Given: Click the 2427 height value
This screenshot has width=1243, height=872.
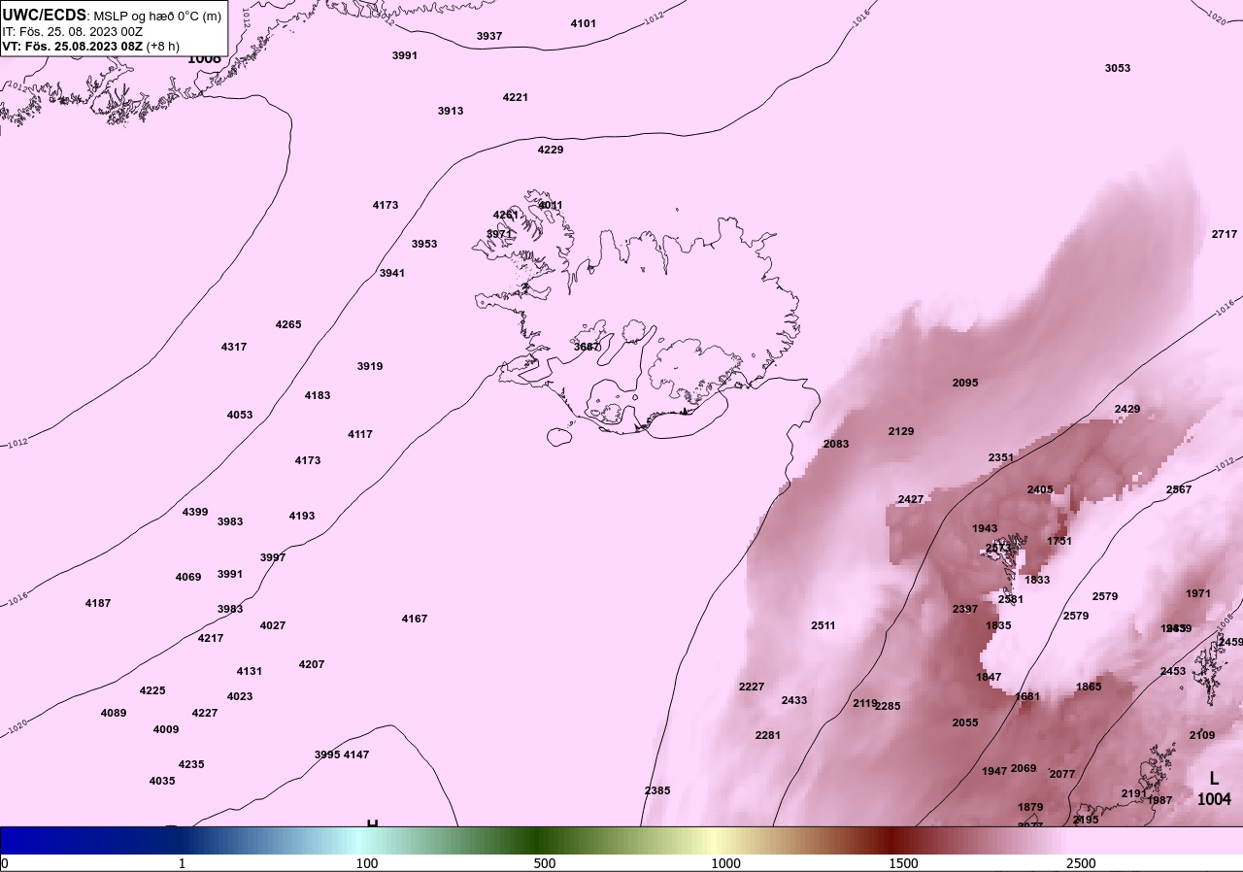Looking at the screenshot, I should coord(911,499).
